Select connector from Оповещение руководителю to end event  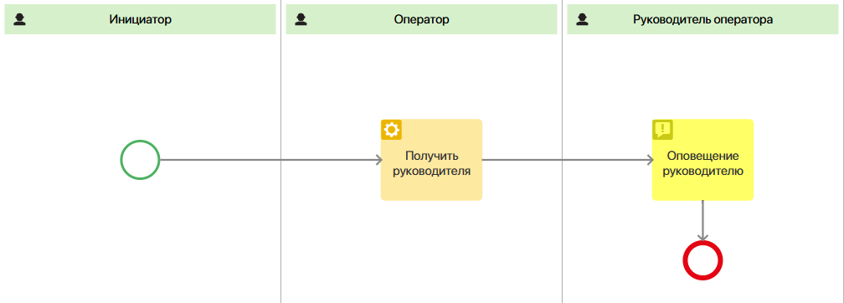(702, 221)
